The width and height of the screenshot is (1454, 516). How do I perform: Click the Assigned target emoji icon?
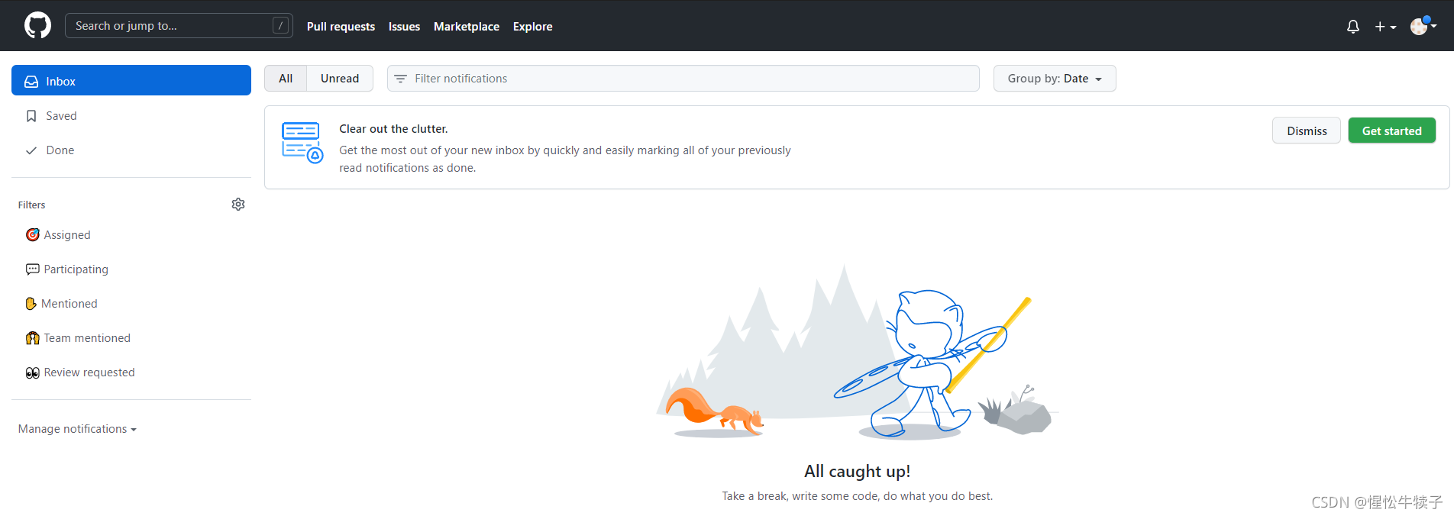tap(33, 235)
